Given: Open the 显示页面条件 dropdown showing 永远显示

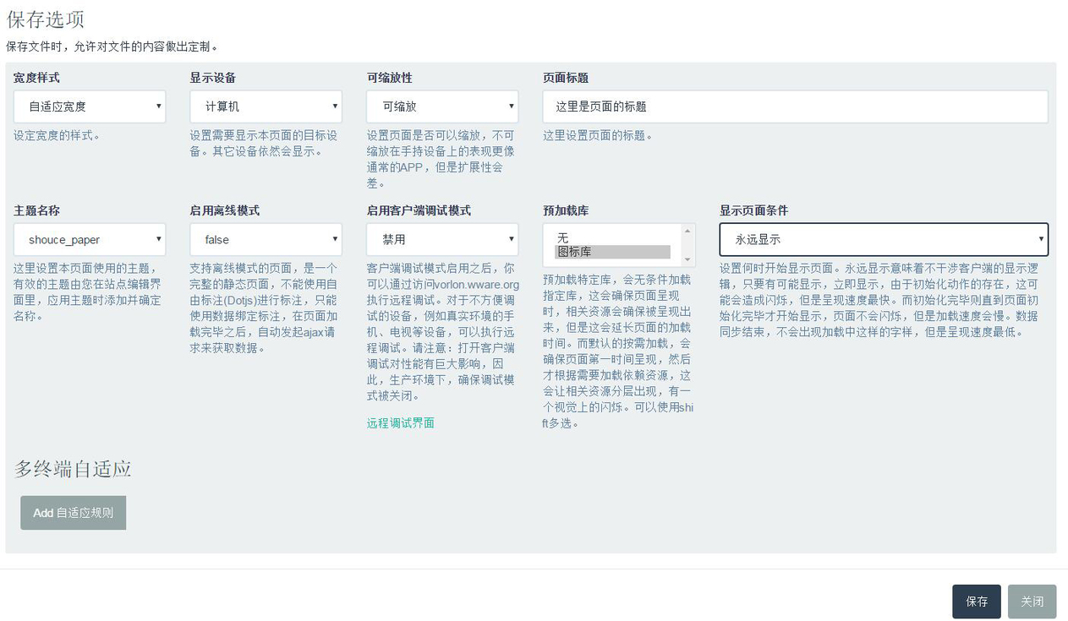Looking at the screenshot, I should coord(884,239).
